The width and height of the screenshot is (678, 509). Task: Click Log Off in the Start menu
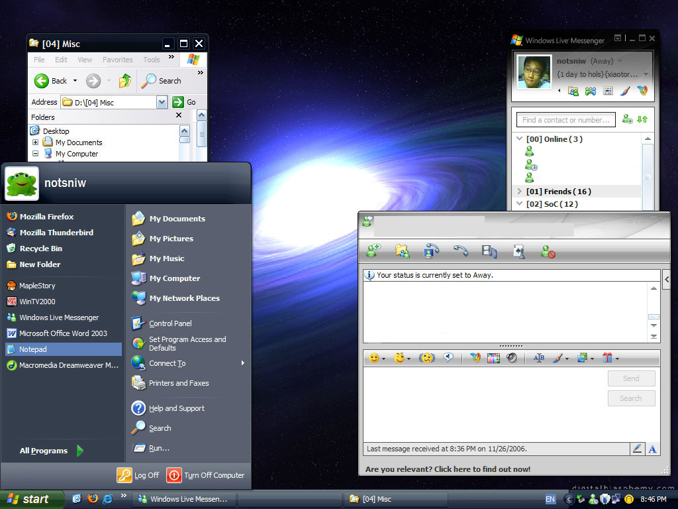click(138, 475)
